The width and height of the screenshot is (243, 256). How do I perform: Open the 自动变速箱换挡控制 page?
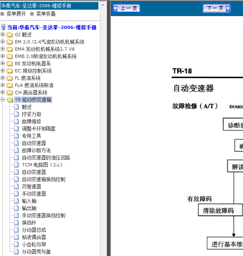[x=43, y=179]
